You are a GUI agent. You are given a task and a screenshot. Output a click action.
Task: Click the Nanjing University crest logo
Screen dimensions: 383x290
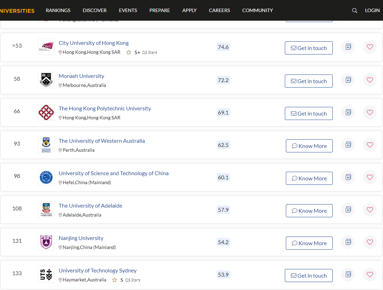point(46,242)
